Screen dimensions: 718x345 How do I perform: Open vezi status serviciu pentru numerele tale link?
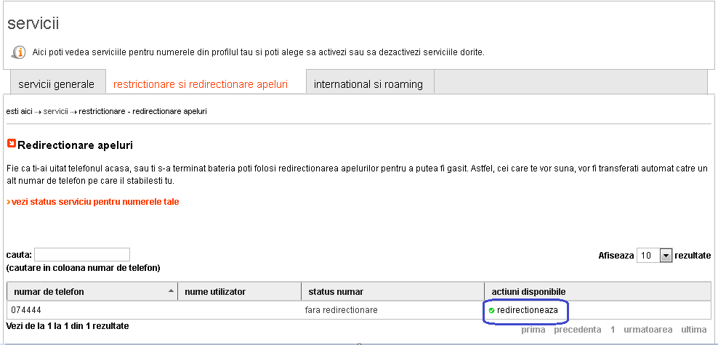[x=93, y=201]
